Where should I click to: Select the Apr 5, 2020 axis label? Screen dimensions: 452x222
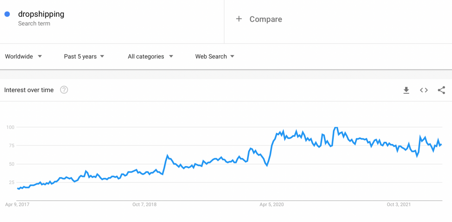[271, 205]
